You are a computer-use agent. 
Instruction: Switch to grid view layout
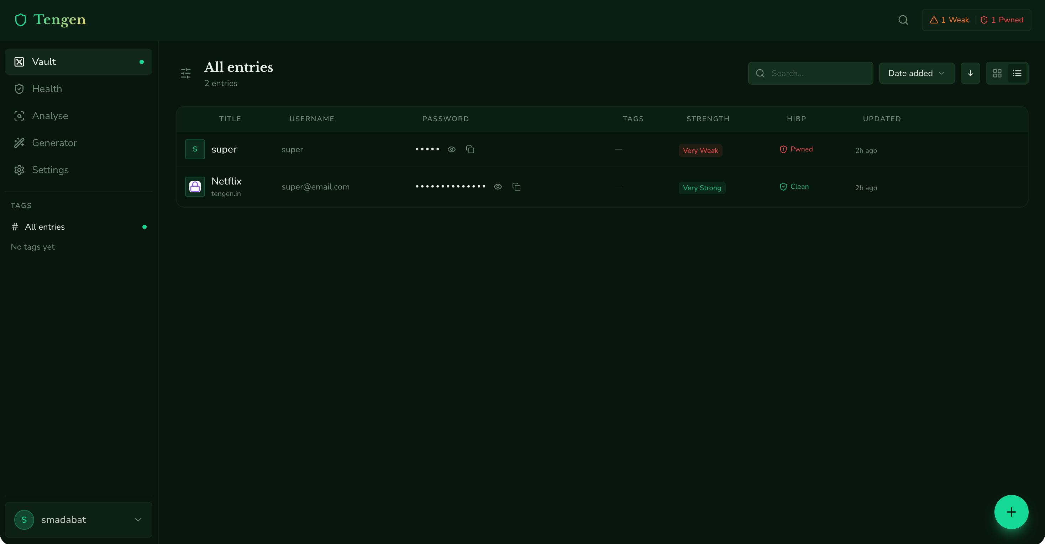pyautogui.click(x=997, y=73)
